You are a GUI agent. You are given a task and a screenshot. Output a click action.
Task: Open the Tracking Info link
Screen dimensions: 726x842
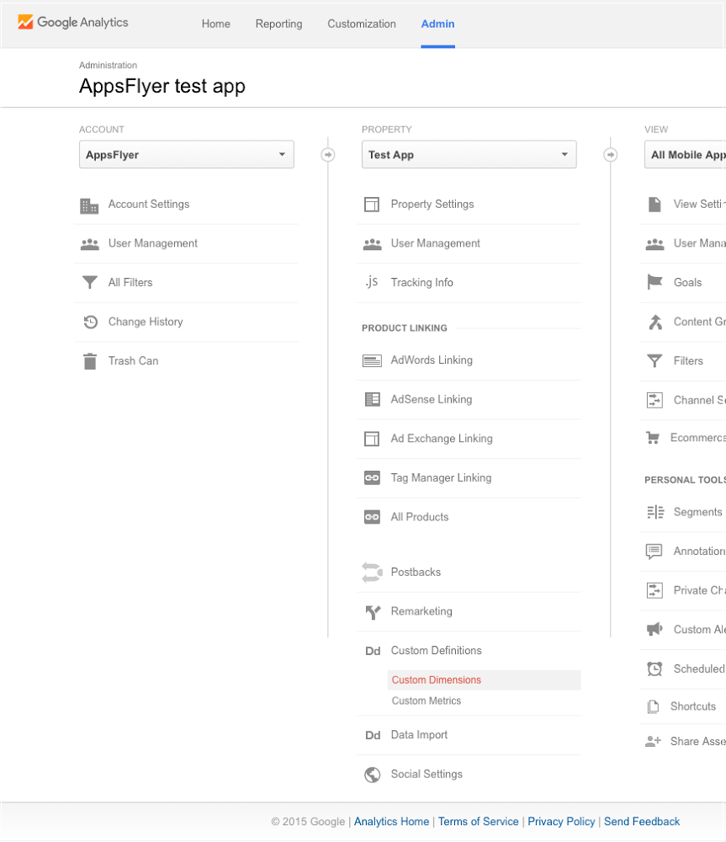[421, 282]
